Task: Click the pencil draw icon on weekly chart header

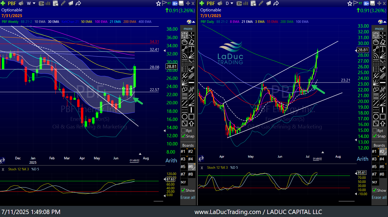Action: 63,3
